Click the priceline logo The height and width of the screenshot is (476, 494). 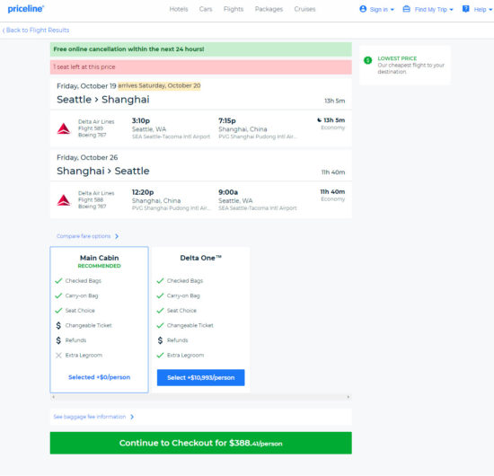click(26, 9)
